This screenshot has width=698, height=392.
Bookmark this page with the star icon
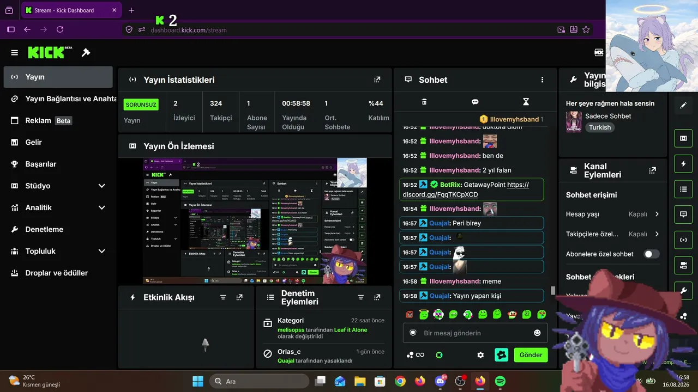tap(586, 29)
